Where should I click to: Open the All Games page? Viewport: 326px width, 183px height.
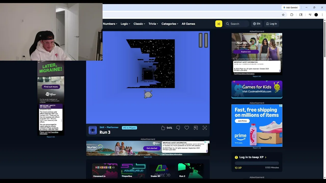tap(188, 24)
